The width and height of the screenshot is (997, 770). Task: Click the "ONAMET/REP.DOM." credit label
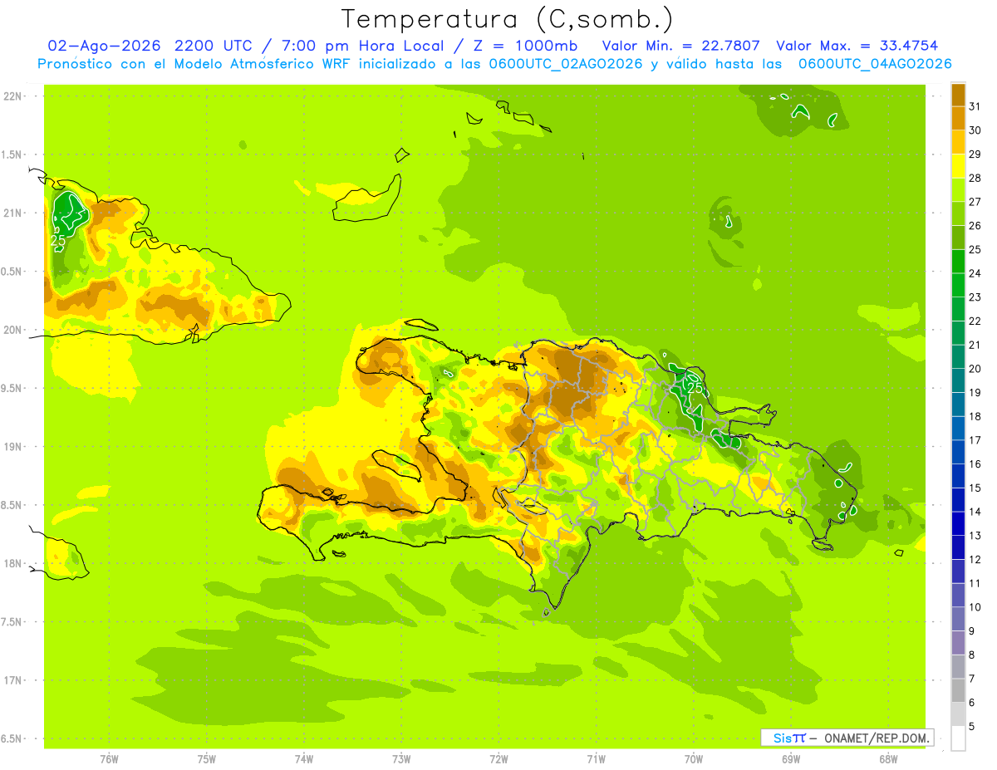pos(876,738)
